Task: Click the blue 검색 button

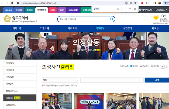Action: click(157, 80)
